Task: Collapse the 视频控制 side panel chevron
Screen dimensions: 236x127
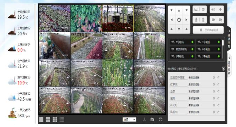Action: click(x=229, y=31)
